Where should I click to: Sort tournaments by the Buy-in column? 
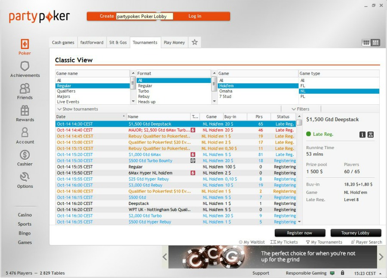click(235, 117)
